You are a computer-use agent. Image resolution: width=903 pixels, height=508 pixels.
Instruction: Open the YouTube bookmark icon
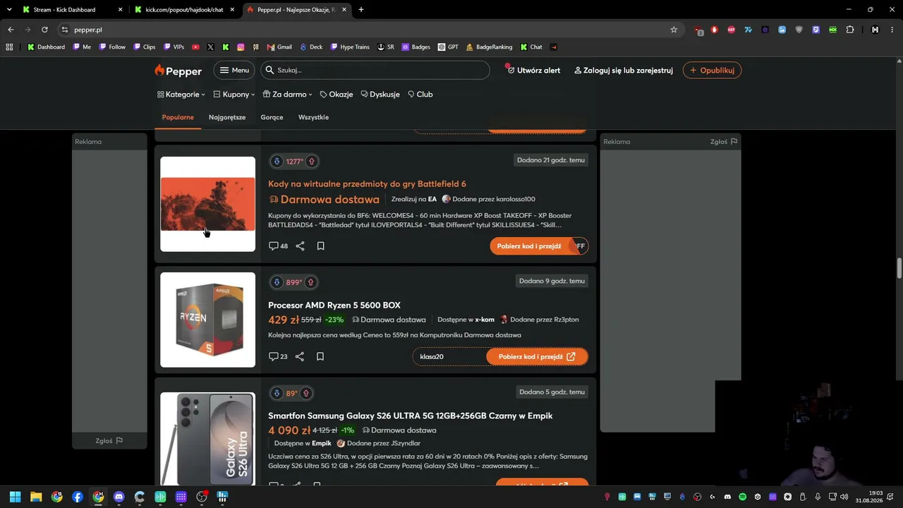(195, 47)
